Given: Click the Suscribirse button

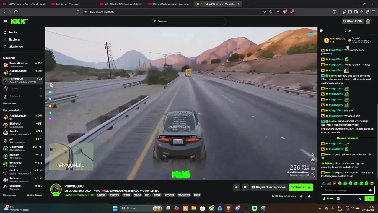Looking at the screenshot, I should pyautogui.click(x=301, y=187).
